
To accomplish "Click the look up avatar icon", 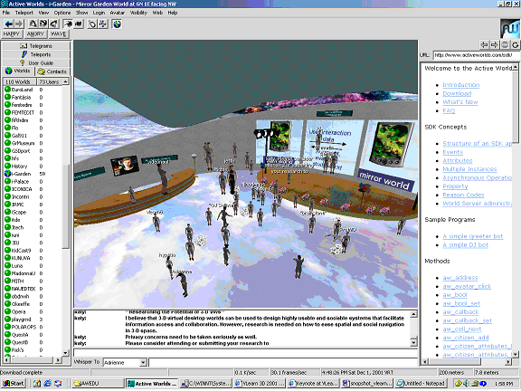I will coord(33,24).
